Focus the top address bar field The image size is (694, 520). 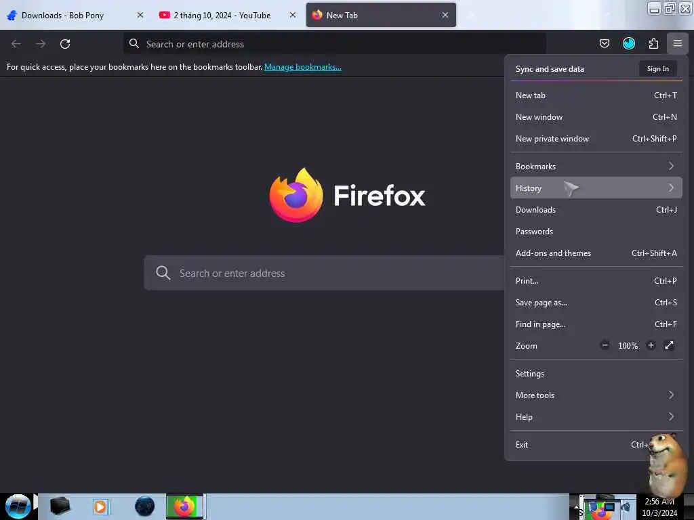pos(334,44)
